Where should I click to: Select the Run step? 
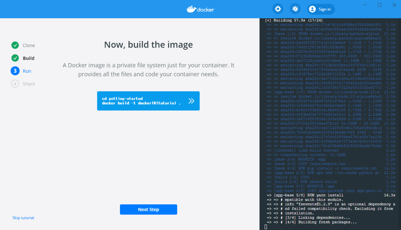point(27,71)
